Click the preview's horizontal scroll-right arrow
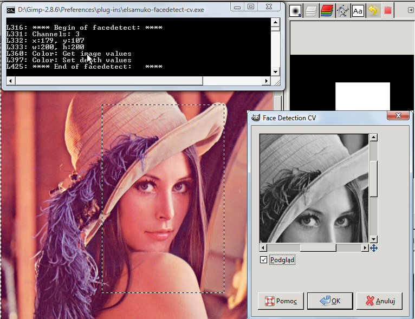415x319 pixels. 365,248
